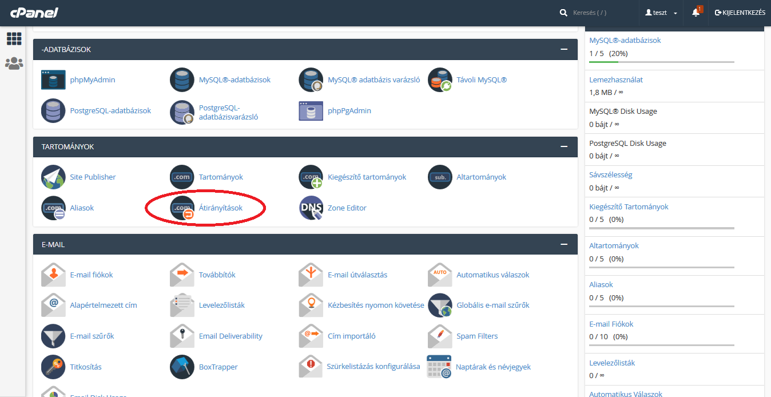Open the E-mail útválasztás icon
The height and width of the screenshot is (397, 771).
coord(311,275)
